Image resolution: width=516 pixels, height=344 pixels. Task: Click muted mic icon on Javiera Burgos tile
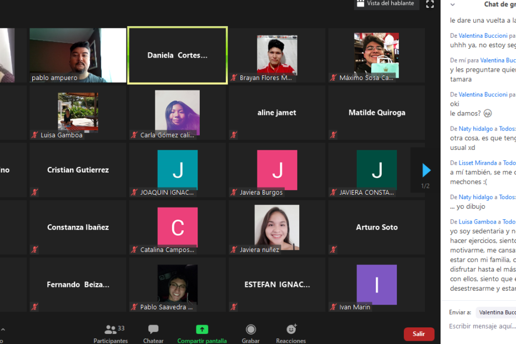tap(234, 193)
